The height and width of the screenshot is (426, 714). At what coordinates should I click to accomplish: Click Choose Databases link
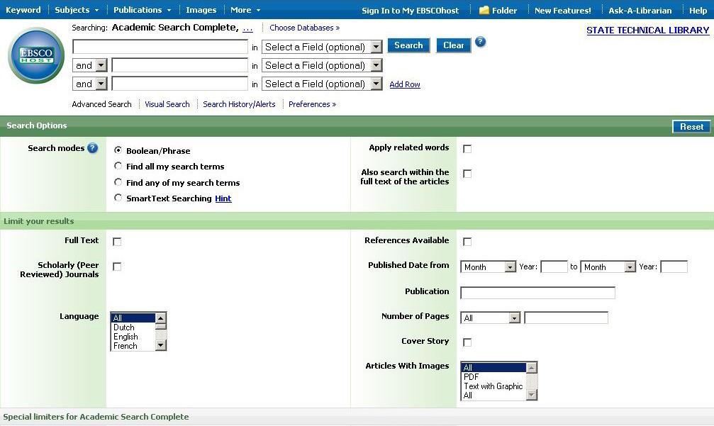coord(304,28)
